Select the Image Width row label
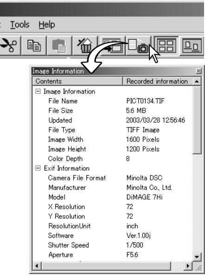Viewport: 205px width, 275px height. pyautogui.click(x=65, y=140)
